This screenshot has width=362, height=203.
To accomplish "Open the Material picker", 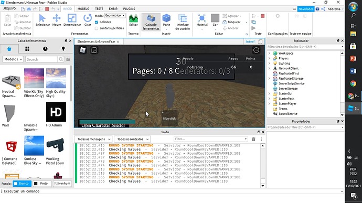I will pos(202,22).
